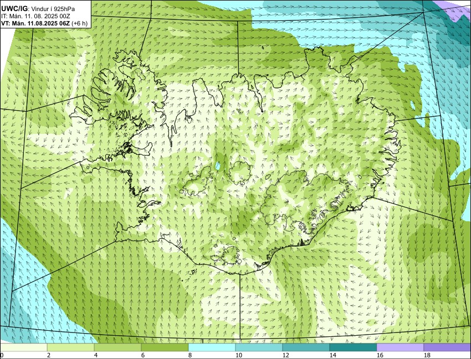This screenshot has height=359, width=471.
Task: Click the legend scale label '8'
Action: 190,355
